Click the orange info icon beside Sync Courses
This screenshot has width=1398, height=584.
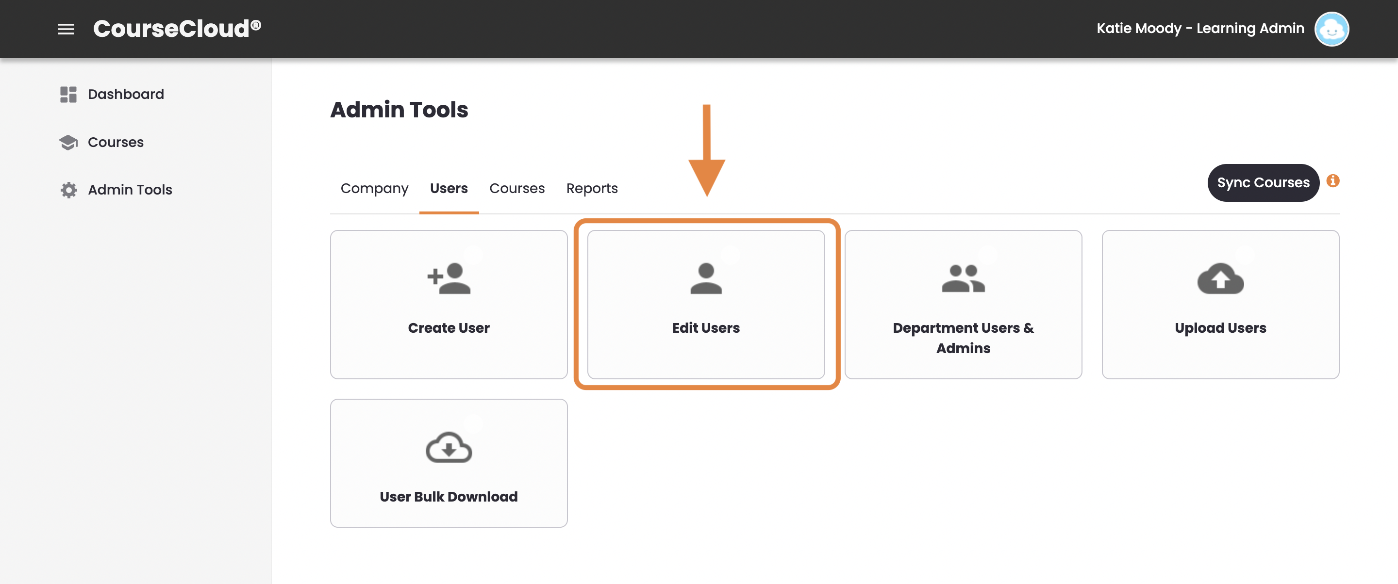point(1333,181)
